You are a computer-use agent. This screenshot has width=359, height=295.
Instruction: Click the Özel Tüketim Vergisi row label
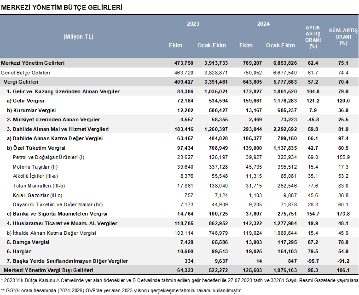[36, 148]
